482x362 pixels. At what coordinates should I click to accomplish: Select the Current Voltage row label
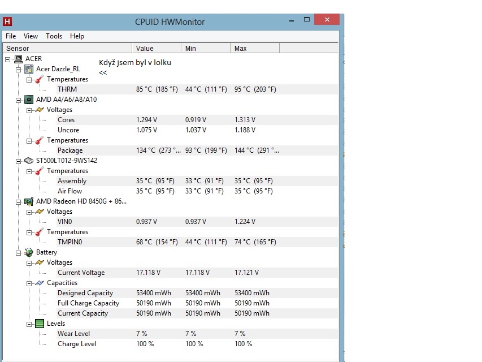pyautogui.click(x=81, y=273)
